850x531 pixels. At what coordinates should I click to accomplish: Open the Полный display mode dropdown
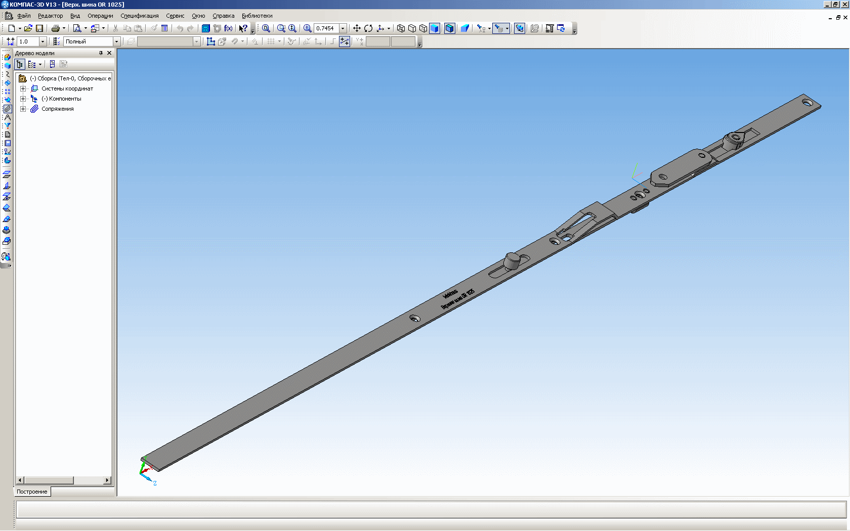click(x=116, y=41)
